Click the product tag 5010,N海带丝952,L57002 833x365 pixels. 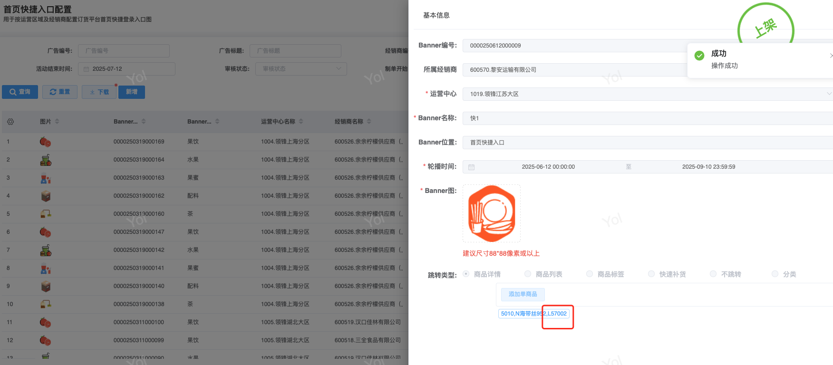(534, 314)
